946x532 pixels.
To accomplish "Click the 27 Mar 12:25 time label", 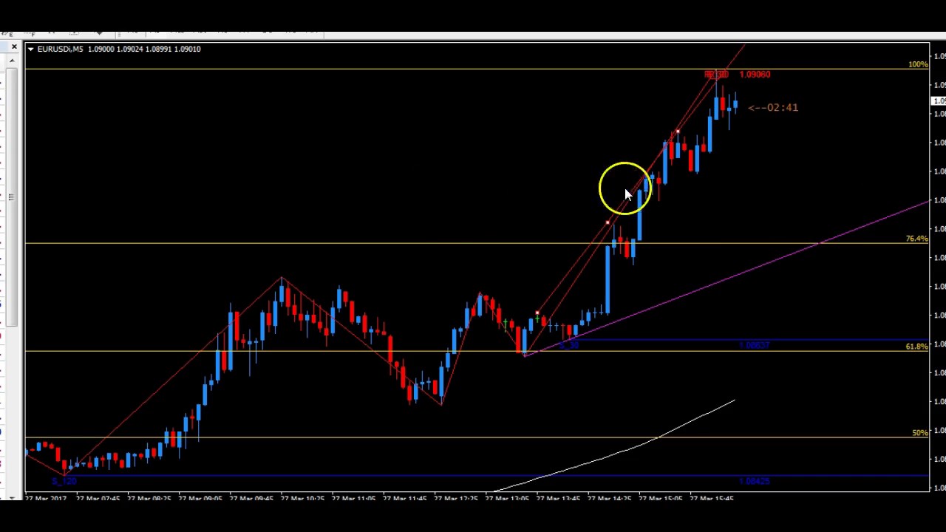I will [456, 499].
